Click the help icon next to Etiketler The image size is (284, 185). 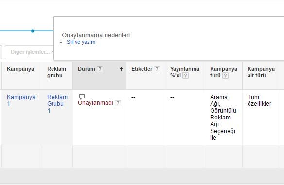(157, 69)
